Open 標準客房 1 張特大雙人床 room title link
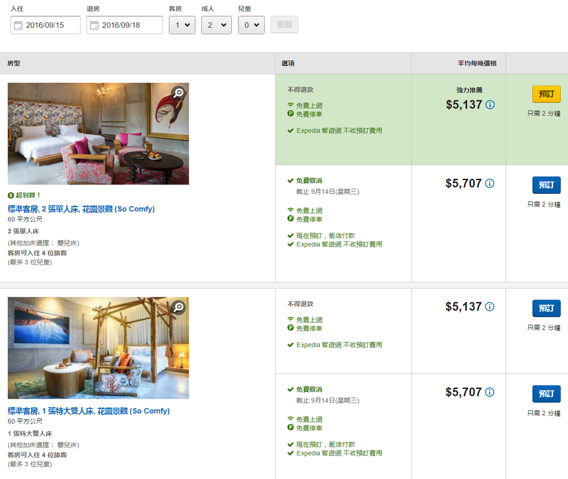The height and width of the screenshot is (479, 568). point(89,411)
